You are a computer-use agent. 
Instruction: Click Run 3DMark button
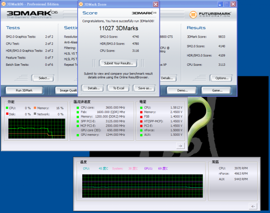pyautogui.click(x=24, y=90)
